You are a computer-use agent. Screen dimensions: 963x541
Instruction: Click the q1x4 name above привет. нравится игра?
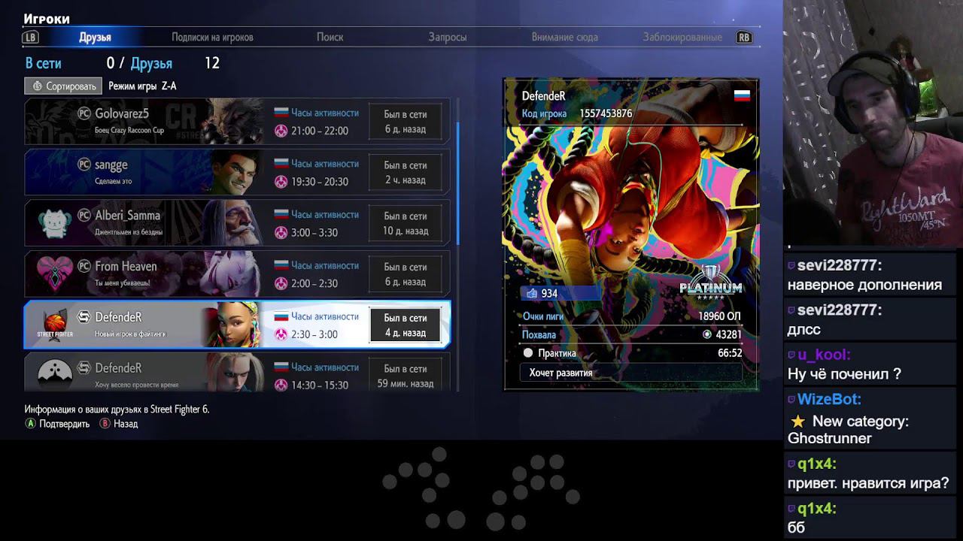(x=817, y=464)
